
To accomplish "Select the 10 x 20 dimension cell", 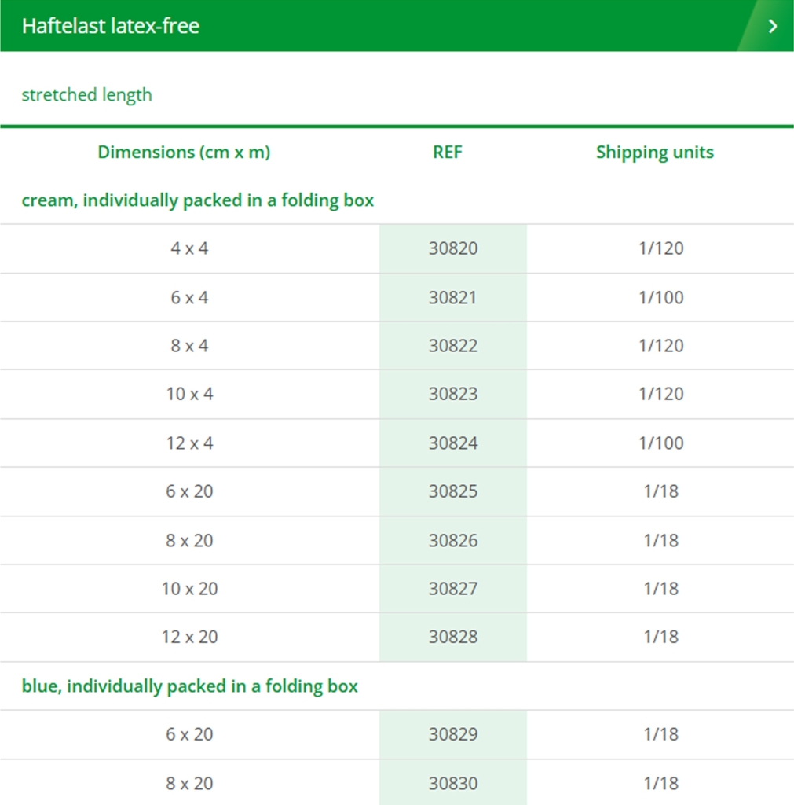I will tap(190, 589).
